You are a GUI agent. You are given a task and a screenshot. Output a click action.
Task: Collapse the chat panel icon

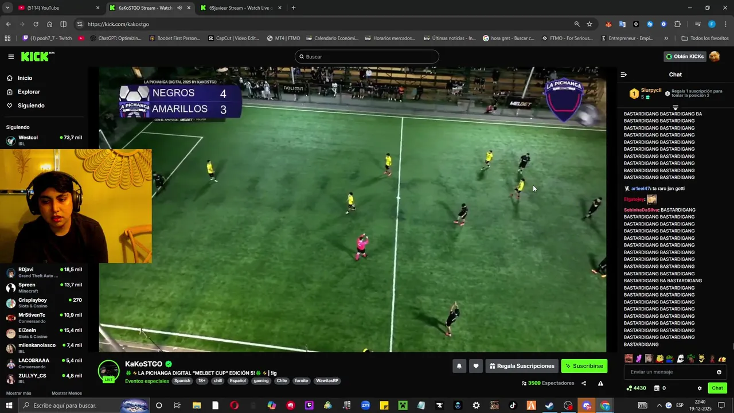coord(624,75)
